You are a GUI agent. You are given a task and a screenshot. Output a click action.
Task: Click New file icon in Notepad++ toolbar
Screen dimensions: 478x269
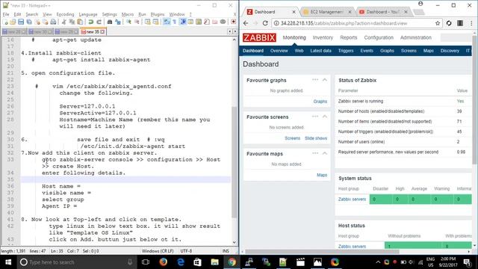coord(5,22)
